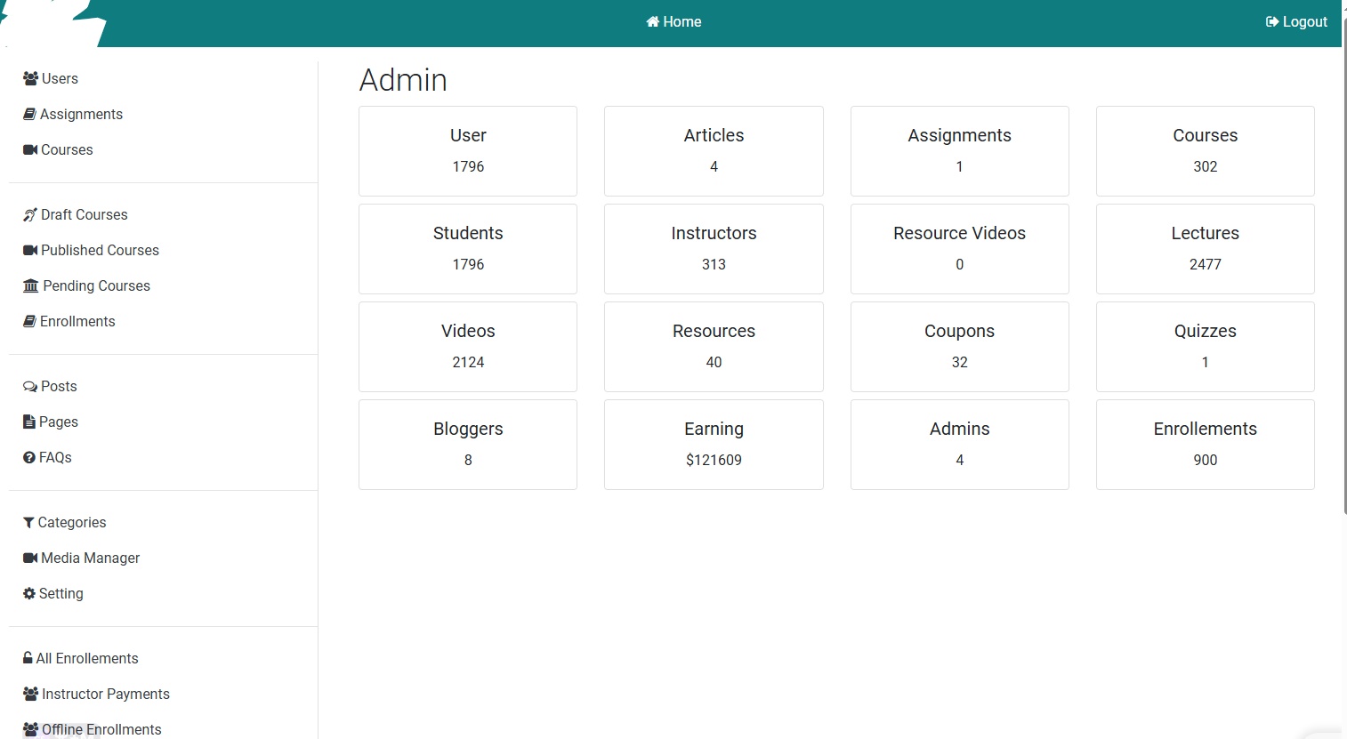Open Pages in the sidebar

51,422
